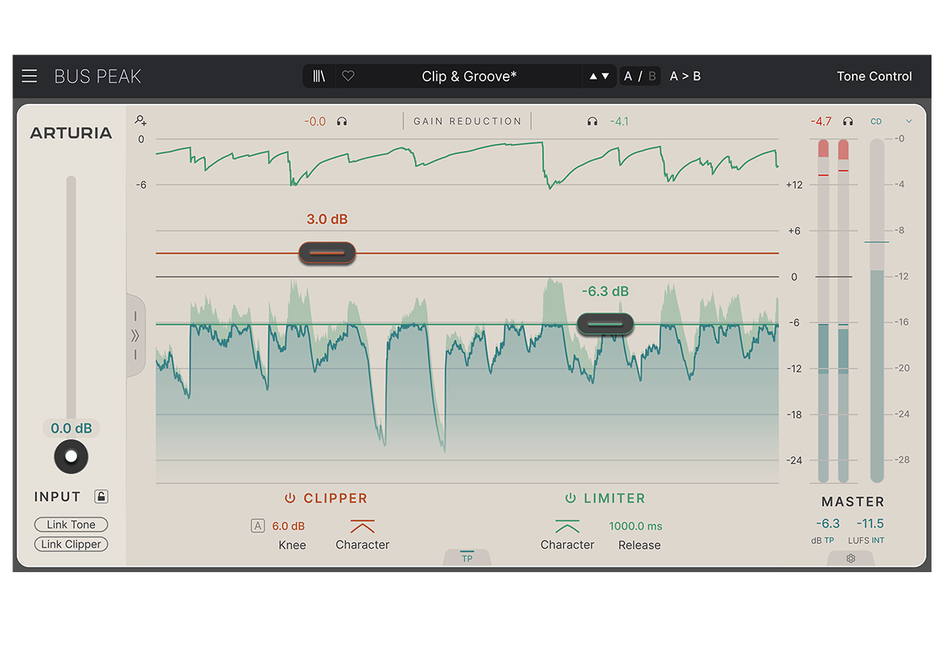Open the preset library browser icon
Image resolution: width=944 pixels, height=658 pixels.
(x=319, y=76)
